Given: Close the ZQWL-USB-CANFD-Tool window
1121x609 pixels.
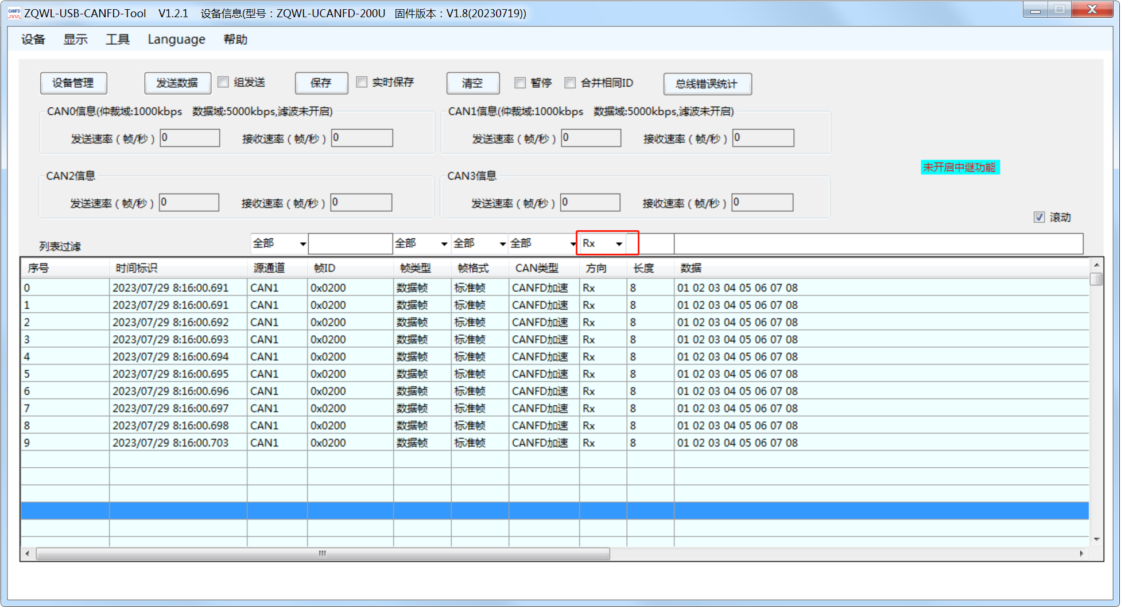Looking at the screenshot, I should (x=1092, y=10).
